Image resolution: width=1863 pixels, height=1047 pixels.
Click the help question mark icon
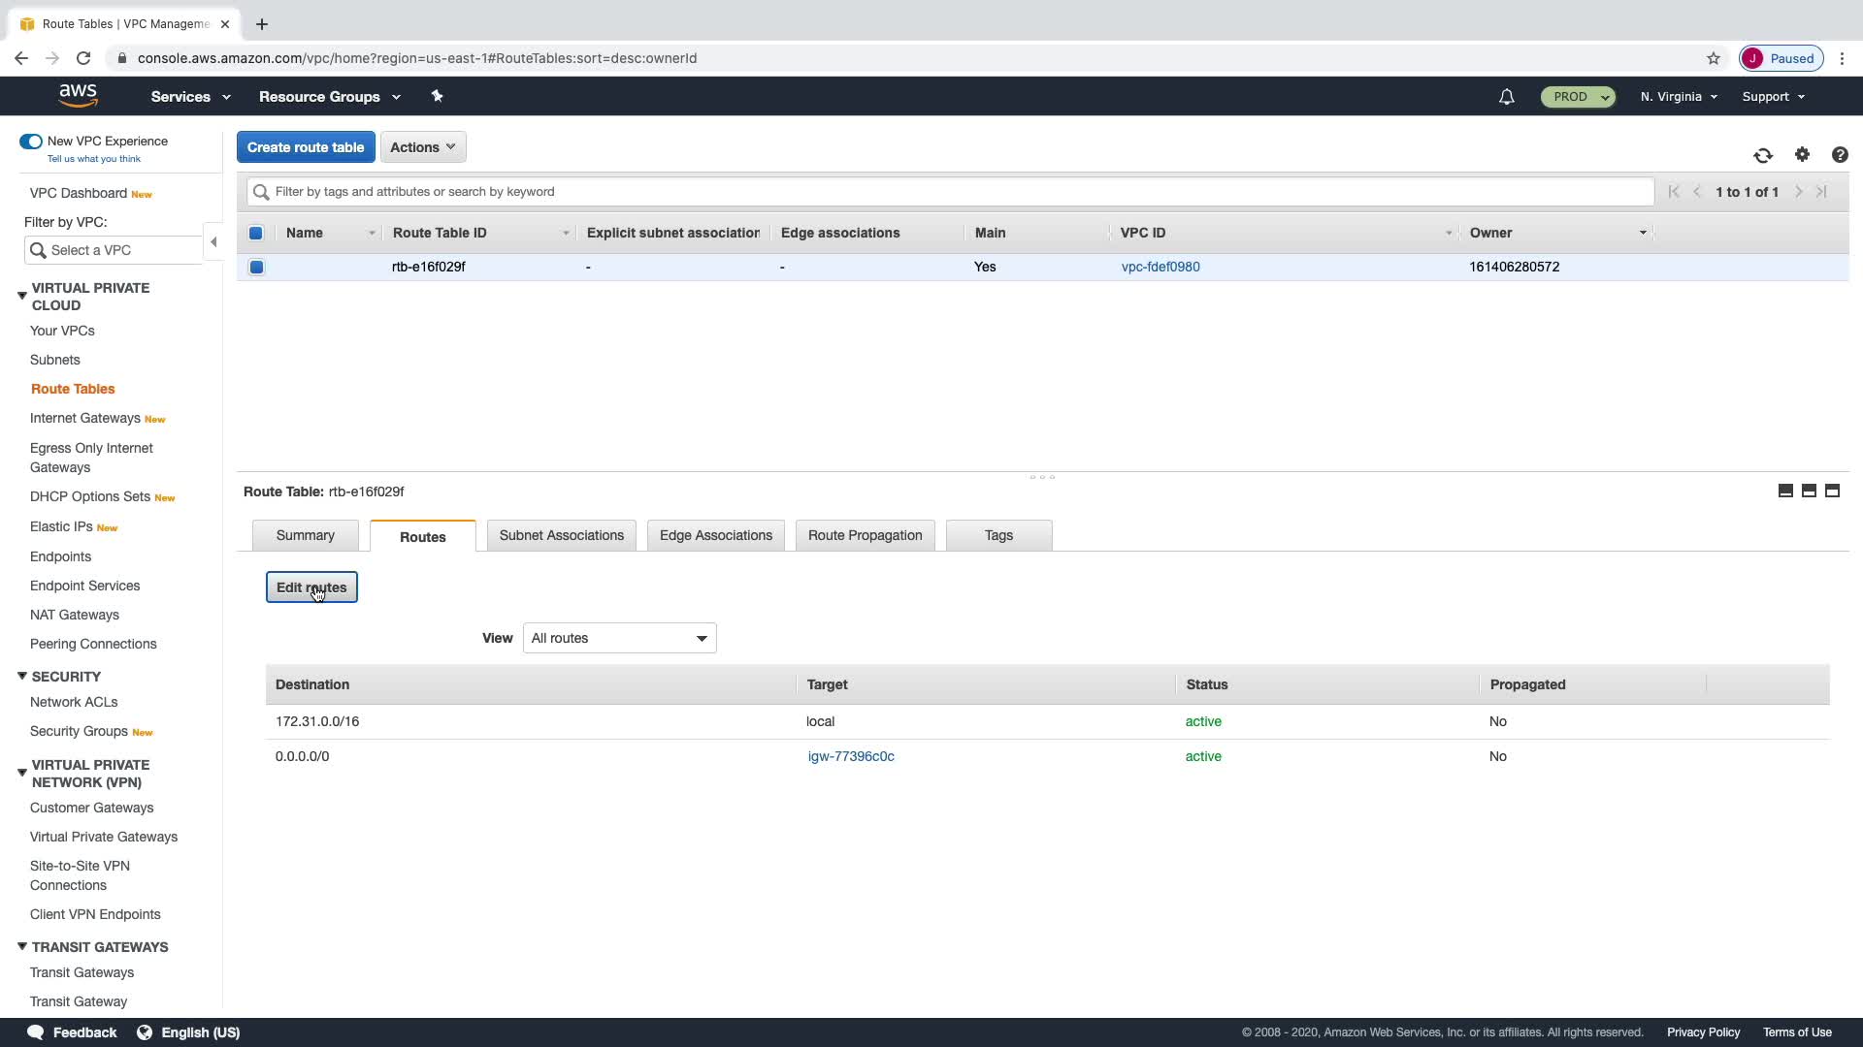1839,155
